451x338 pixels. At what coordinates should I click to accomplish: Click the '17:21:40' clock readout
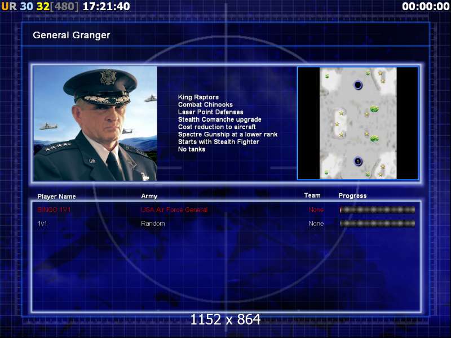(106, 6)
